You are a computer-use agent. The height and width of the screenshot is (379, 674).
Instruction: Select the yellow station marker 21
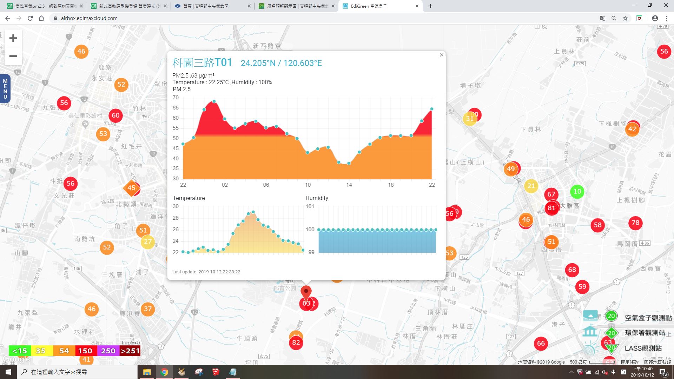[531, 186]
